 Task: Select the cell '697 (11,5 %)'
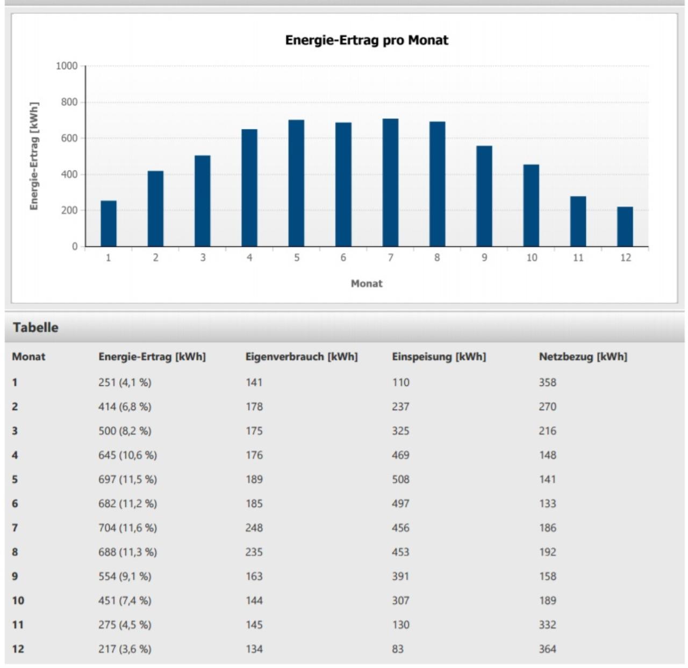127,479
